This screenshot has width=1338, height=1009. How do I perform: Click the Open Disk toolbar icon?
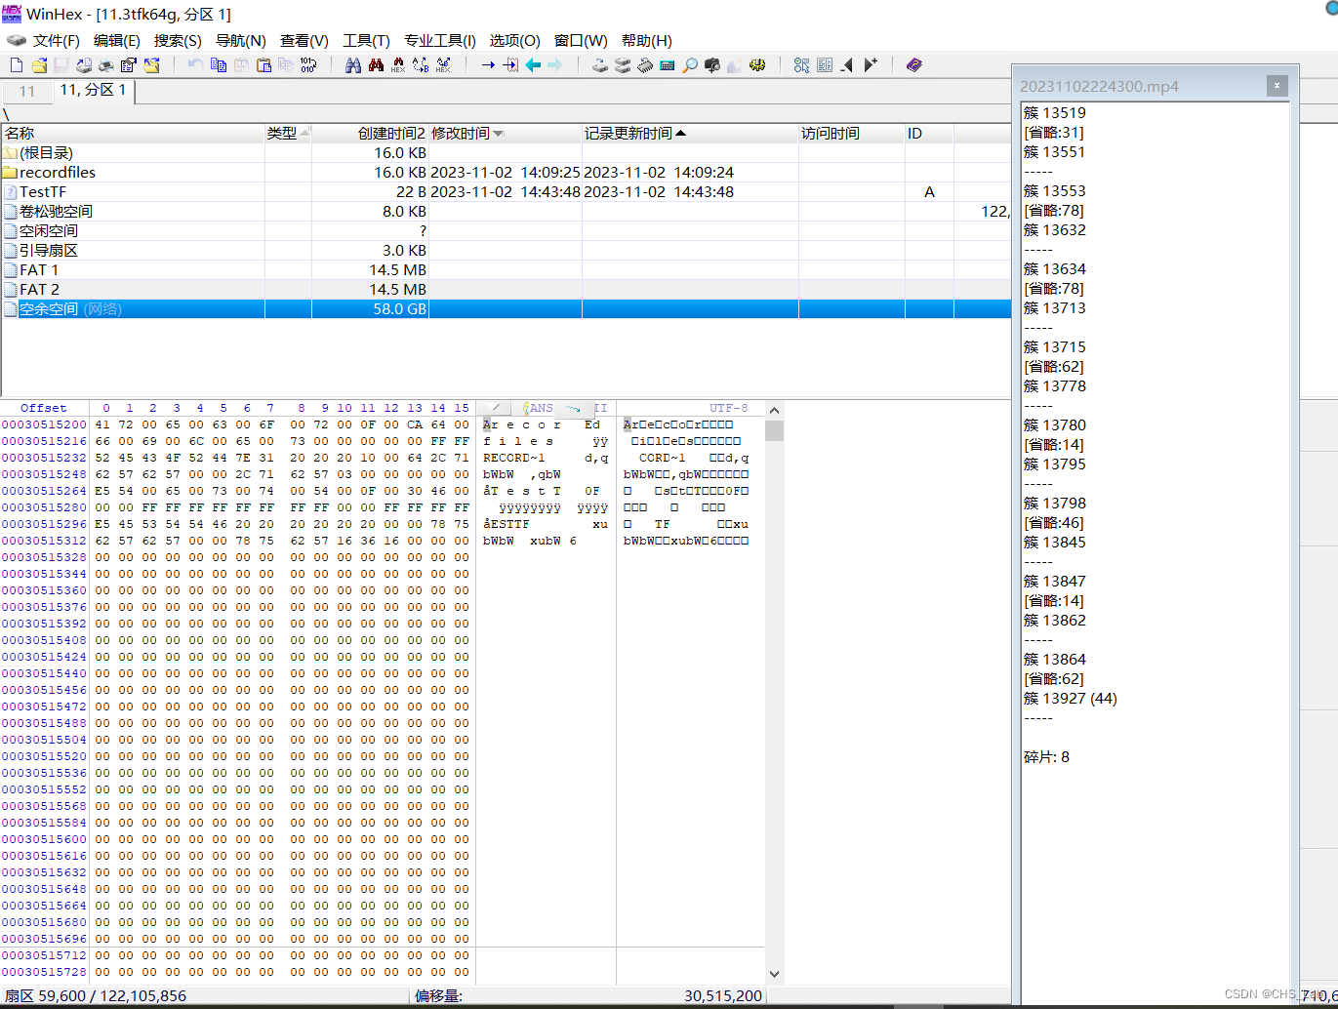(600, 65)
